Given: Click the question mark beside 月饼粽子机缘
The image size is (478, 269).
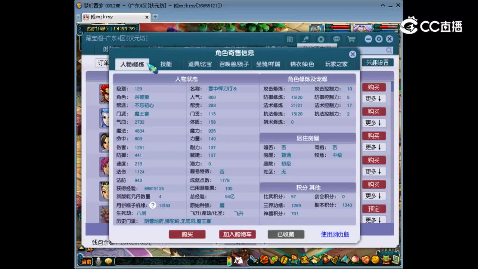Looking at the screenshot, I should [x=153, y=205].
